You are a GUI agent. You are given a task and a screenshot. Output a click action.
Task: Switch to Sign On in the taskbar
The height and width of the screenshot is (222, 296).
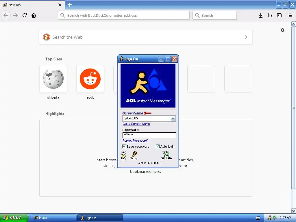tap(100, 218)
